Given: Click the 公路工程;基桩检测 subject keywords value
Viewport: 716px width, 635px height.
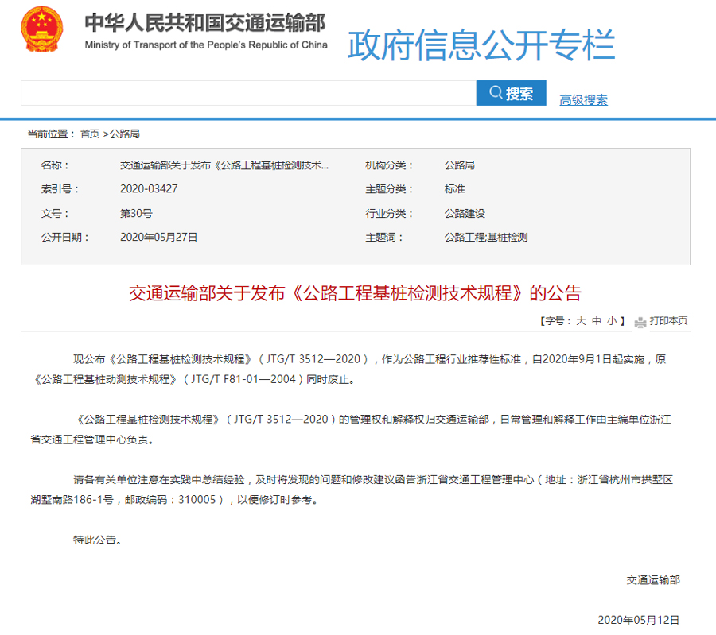Looking at the screenshot, I should pyautogui.click(x=485, y=237).
